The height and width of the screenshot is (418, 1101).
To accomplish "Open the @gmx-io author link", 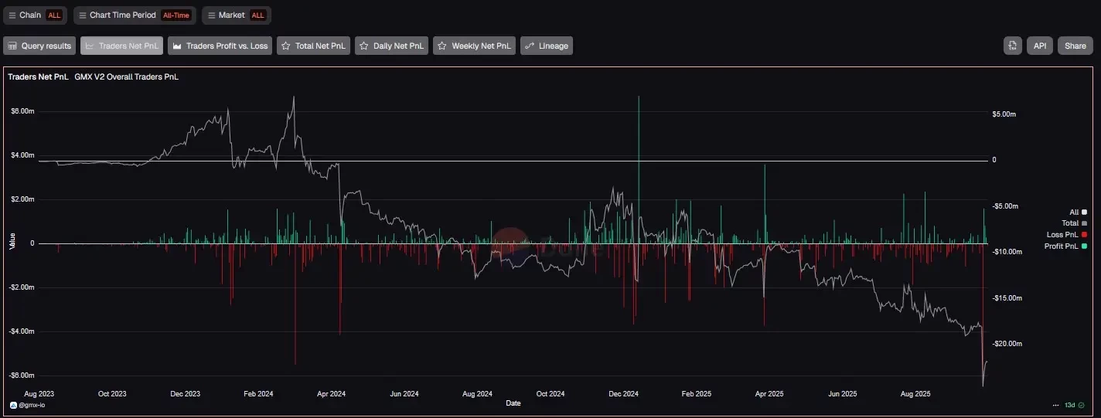I will coord(30,405).
